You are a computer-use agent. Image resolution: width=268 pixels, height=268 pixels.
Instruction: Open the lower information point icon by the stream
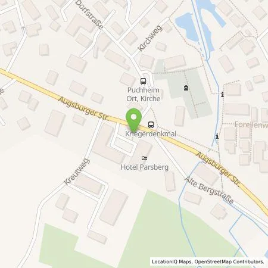[217, 136]
